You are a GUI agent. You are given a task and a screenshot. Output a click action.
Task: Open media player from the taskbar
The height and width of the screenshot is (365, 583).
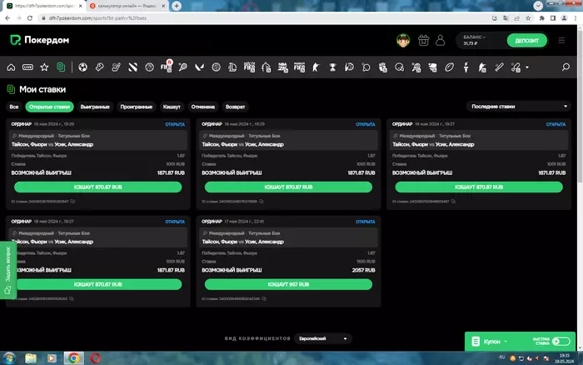pyautogui.click(x=52, y=358)
